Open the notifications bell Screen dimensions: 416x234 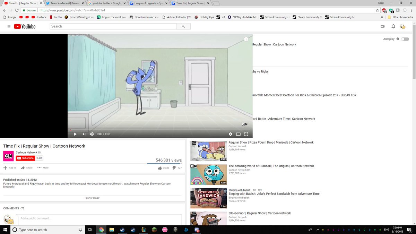[393, 26]
